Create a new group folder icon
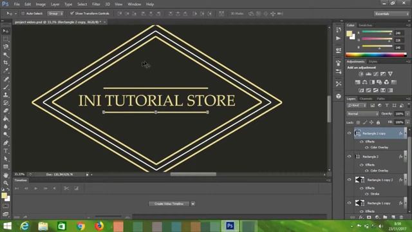The height and width of the screenshot is (232, 412). (385, 217)
